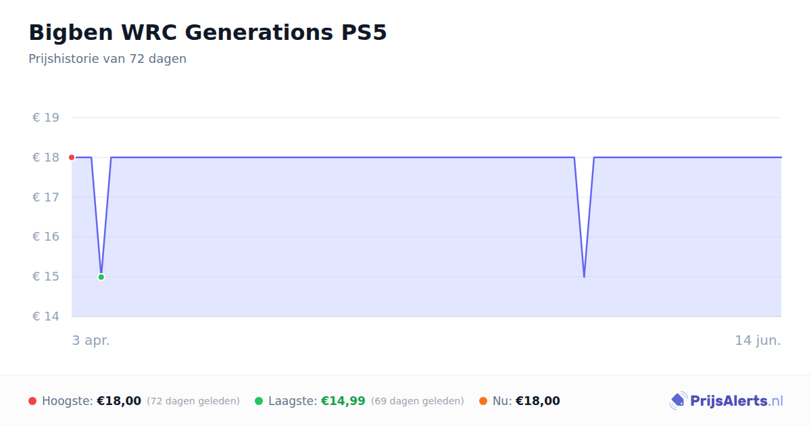The image size is (811, 426).
Task: Open the PrijsAlerts.nl brand link
Action: tap(727, 401)
